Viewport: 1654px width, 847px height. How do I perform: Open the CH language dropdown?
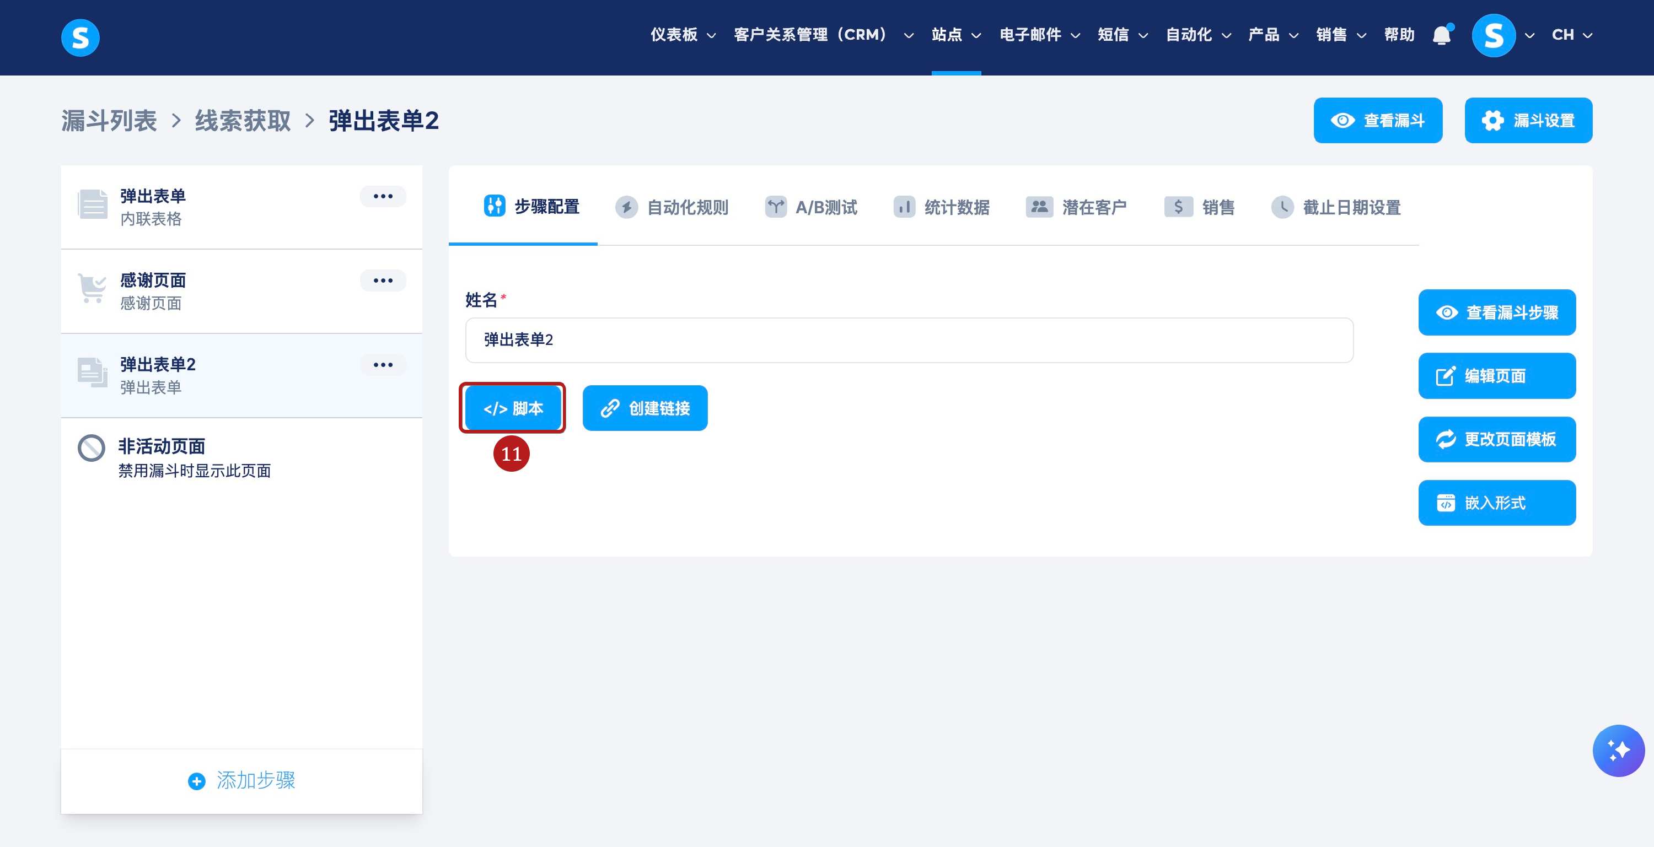coord(1571,35)
